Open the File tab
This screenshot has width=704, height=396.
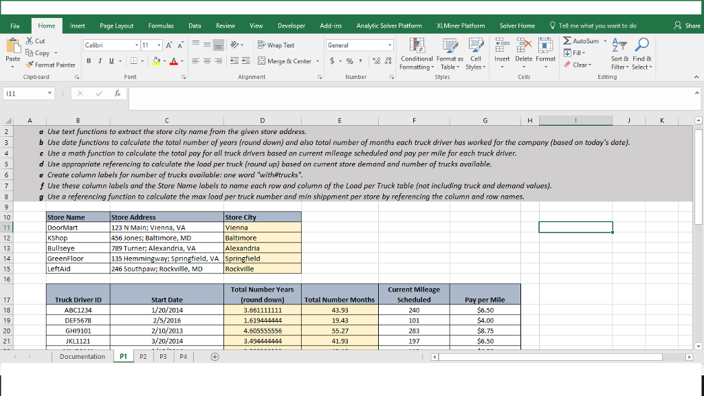(x=15, y=25)
